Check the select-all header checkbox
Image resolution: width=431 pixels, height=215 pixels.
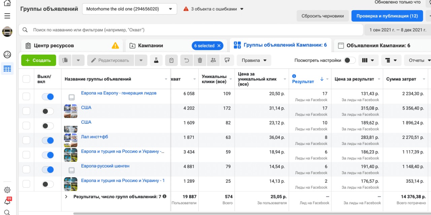(26, 79)
